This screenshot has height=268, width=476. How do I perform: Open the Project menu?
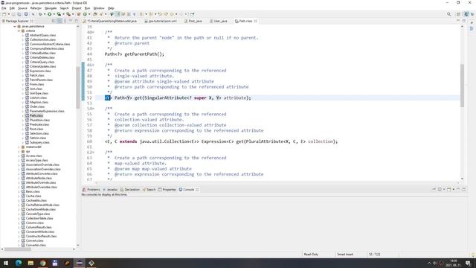tap(77, 8)
